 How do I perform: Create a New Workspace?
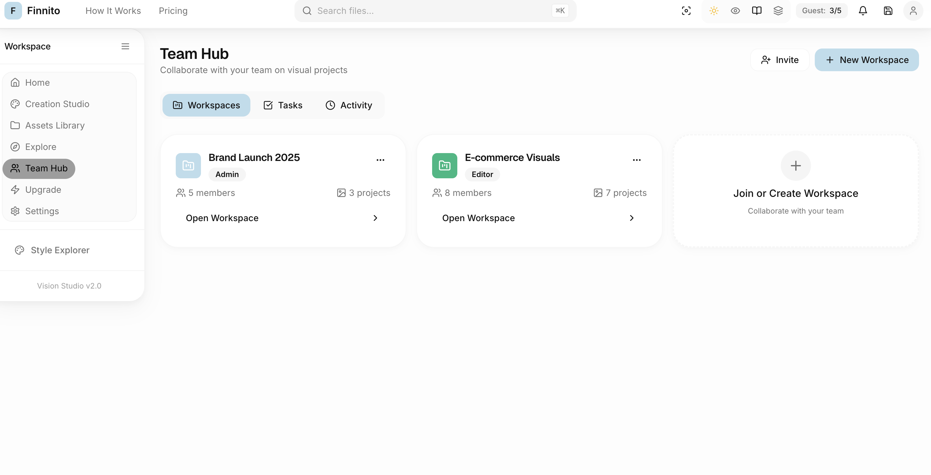867,60
